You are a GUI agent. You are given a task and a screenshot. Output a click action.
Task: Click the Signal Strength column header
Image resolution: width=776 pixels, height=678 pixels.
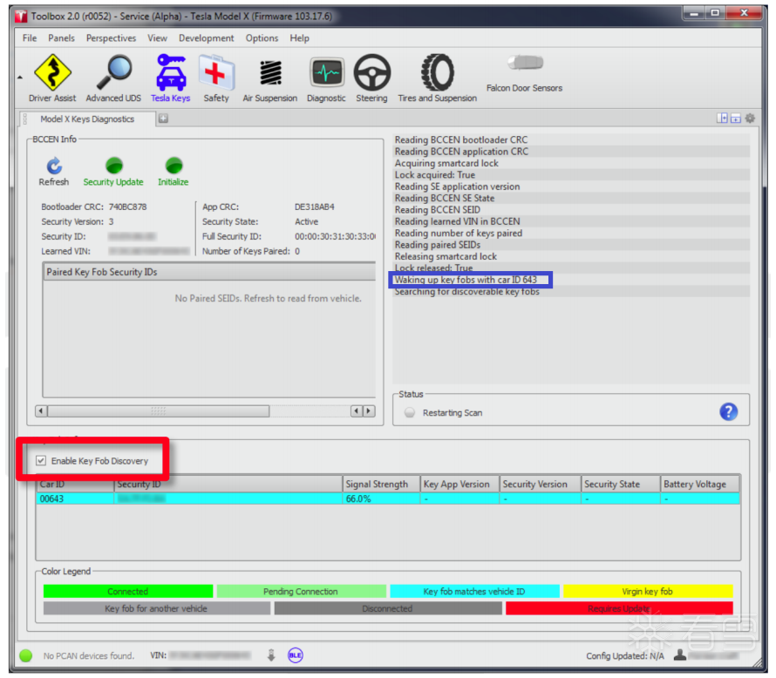(x=381, y=485)
